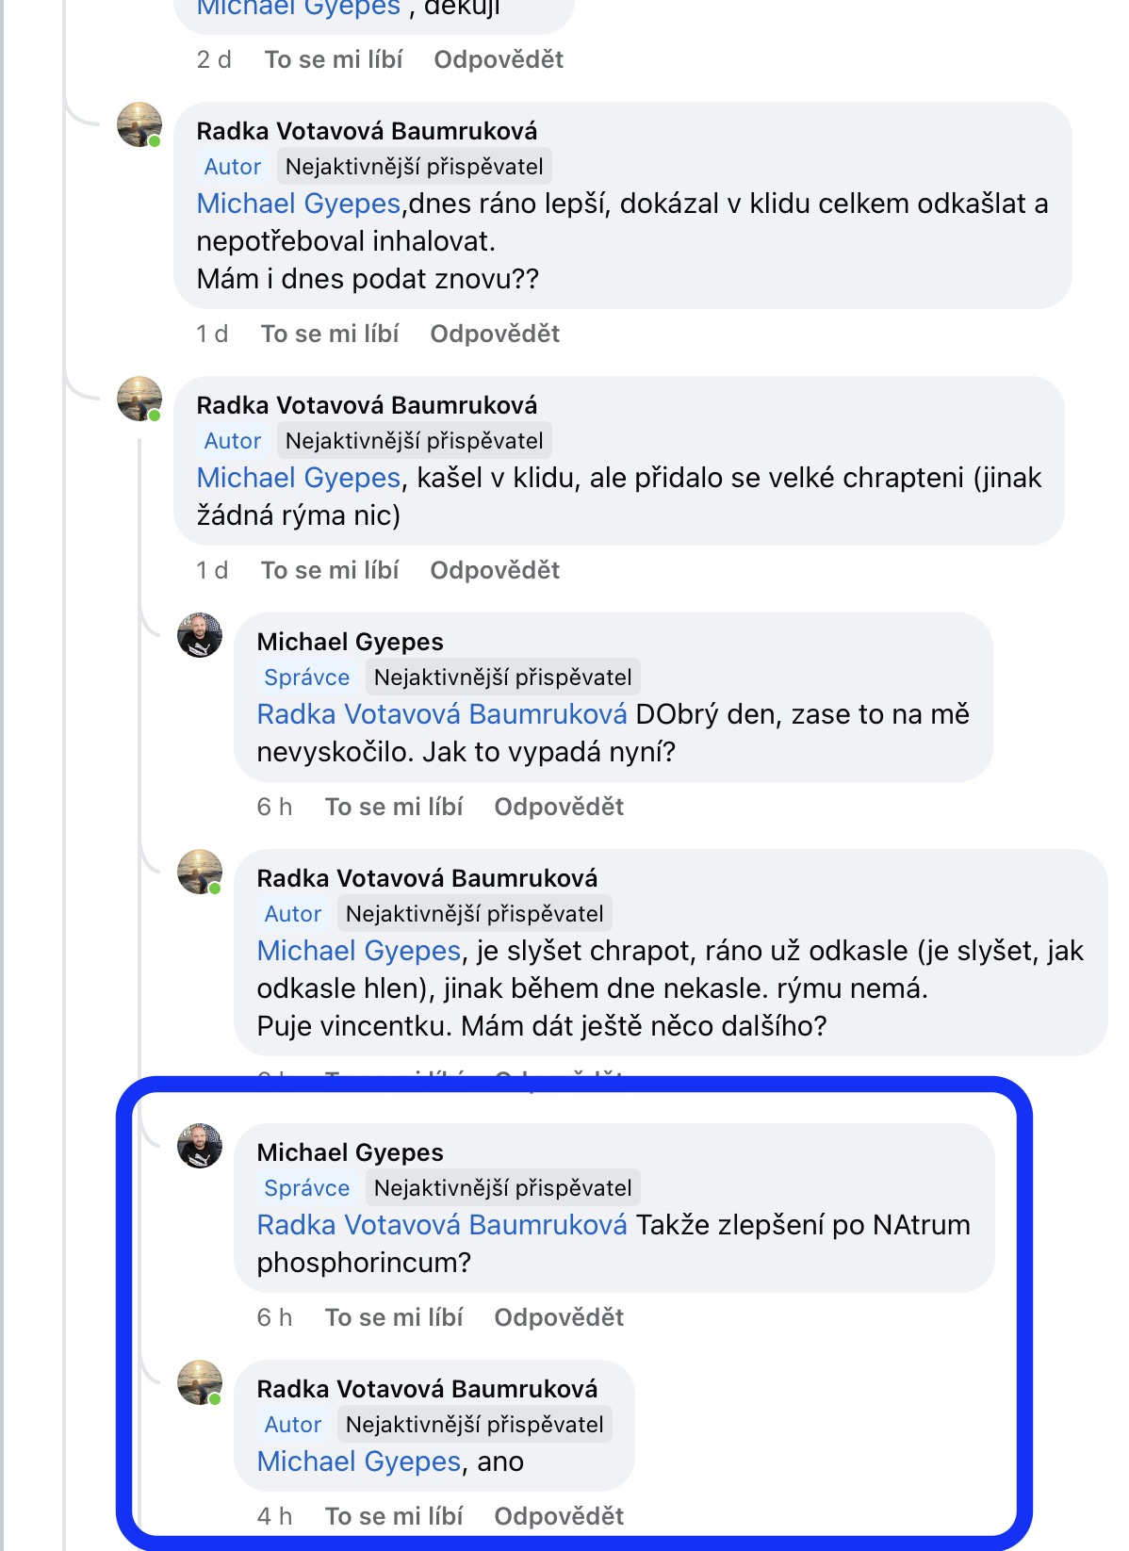The image size is (1129, 1551).
Task: Open Michael's avatar beside the 'Jak to vypadá nyní?' comment
Action: tap(200, 635)
